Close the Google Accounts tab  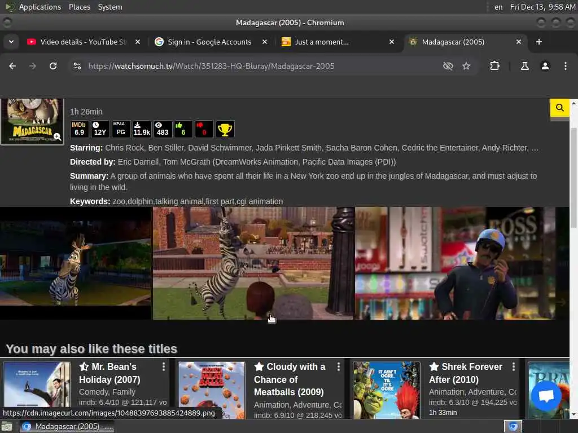265,42
